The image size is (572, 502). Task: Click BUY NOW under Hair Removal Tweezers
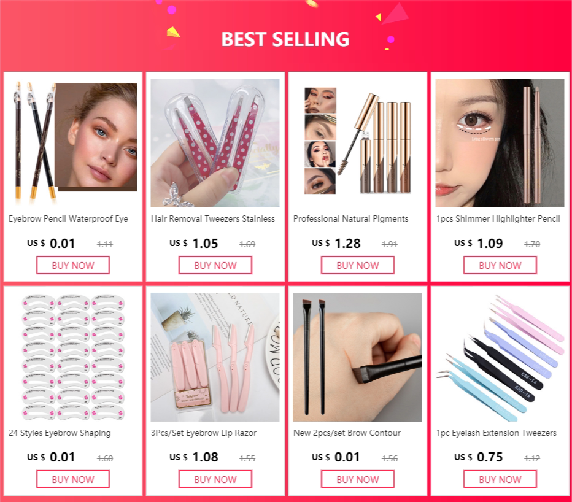coord(215,265)
